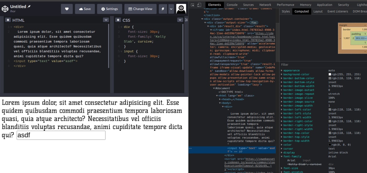Screen dimensions: 367x173
Task: Open CSS editor settings gear
Action: pos(118,20)
